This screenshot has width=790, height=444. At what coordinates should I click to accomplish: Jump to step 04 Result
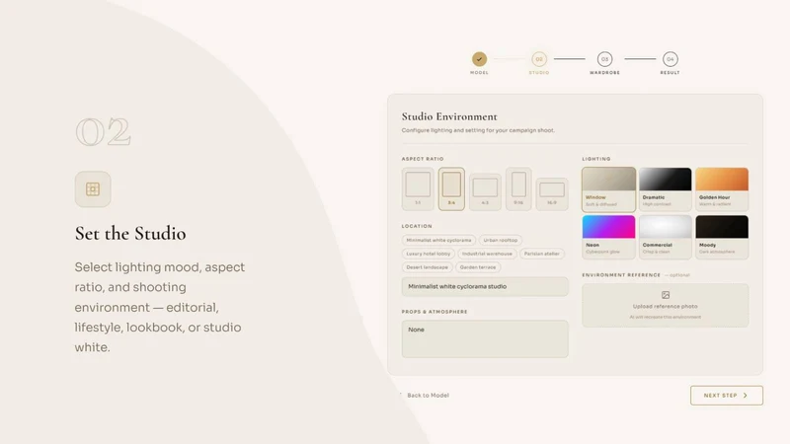[671, 59]
